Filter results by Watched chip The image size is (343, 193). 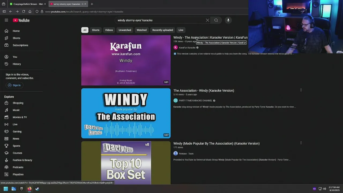[142, 30]
